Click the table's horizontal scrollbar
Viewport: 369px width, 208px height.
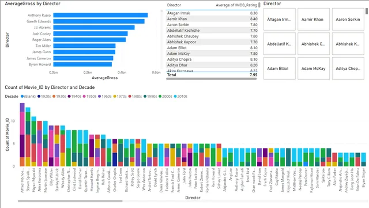coord(212,79)
